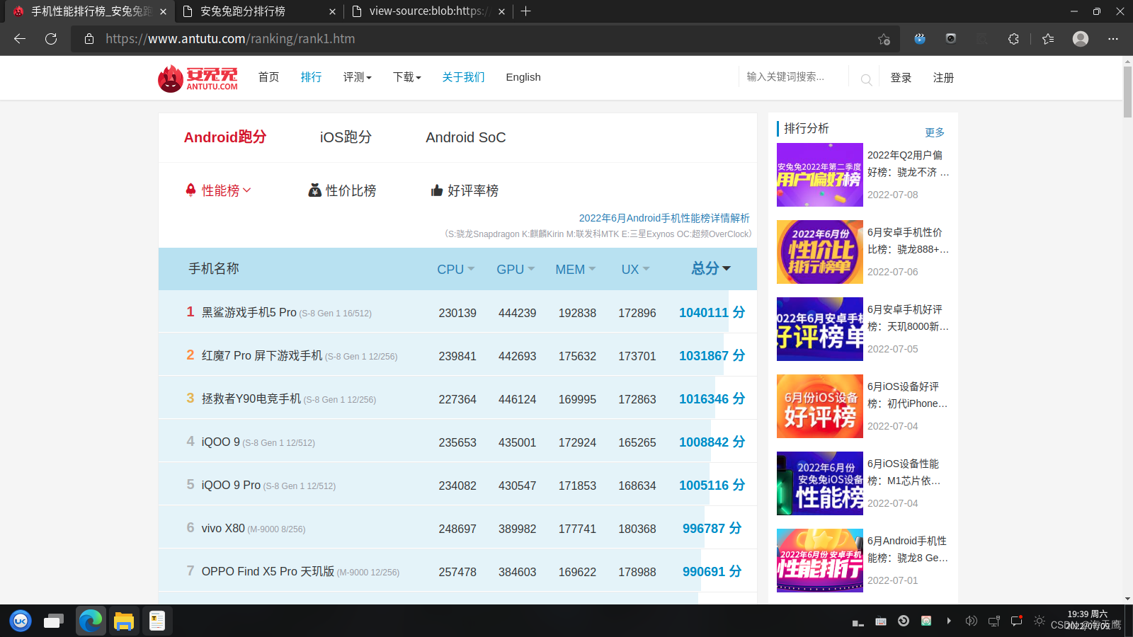Open 更多 in 排行分析 panel
The image size is (1133, 637).
935,132
